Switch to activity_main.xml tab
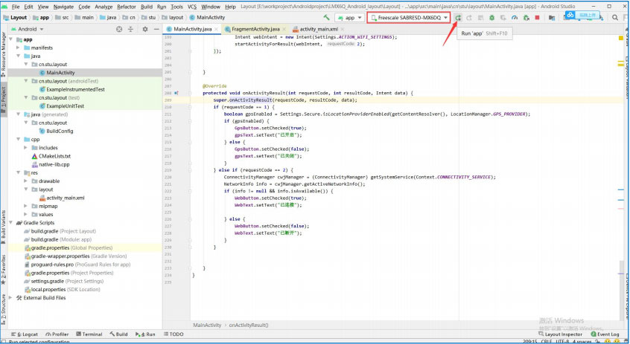This screenshot has width=630, height=344. click(319, 29)
